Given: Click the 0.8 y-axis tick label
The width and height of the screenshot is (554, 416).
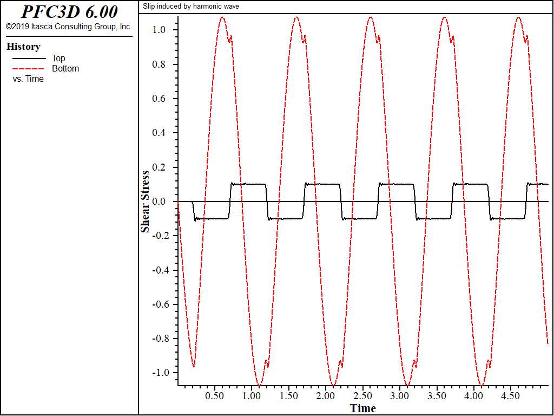Looking at the screenshot, I should pyautogui.click(x=159, y=64).
